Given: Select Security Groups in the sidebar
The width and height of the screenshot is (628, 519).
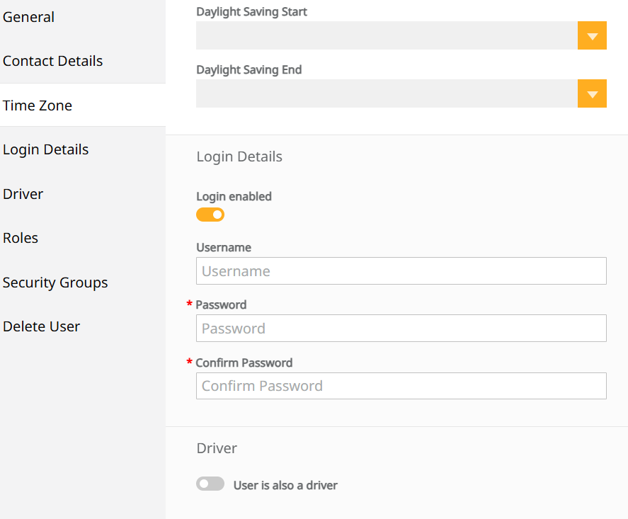Looking at the screenshot, I should (x=55, y=283).
